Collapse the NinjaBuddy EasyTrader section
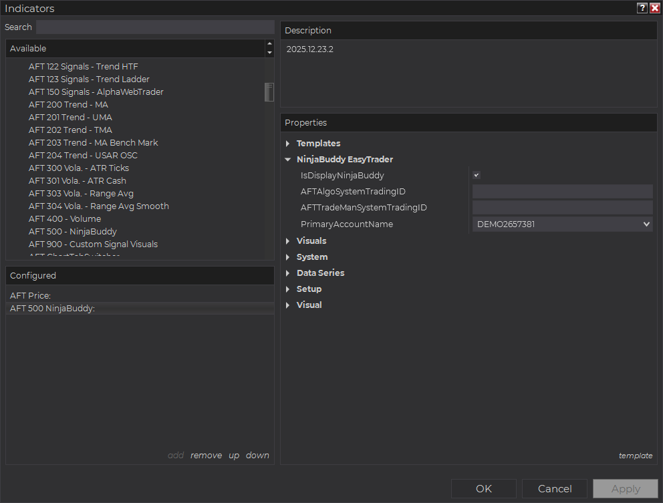The width and height of the screenshot is (663, 503). [288, 160]
